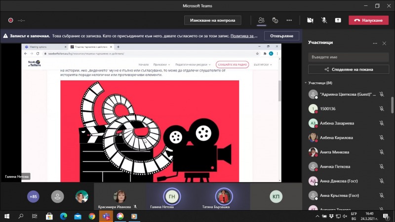Click the shared page vertical scrollbar
Screen dimensions: 395x222
click(279, 91)
